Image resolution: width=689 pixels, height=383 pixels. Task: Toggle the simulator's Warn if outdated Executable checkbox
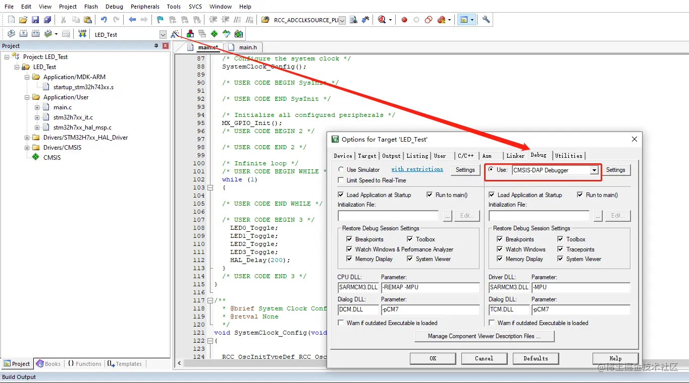pos(341,323)
